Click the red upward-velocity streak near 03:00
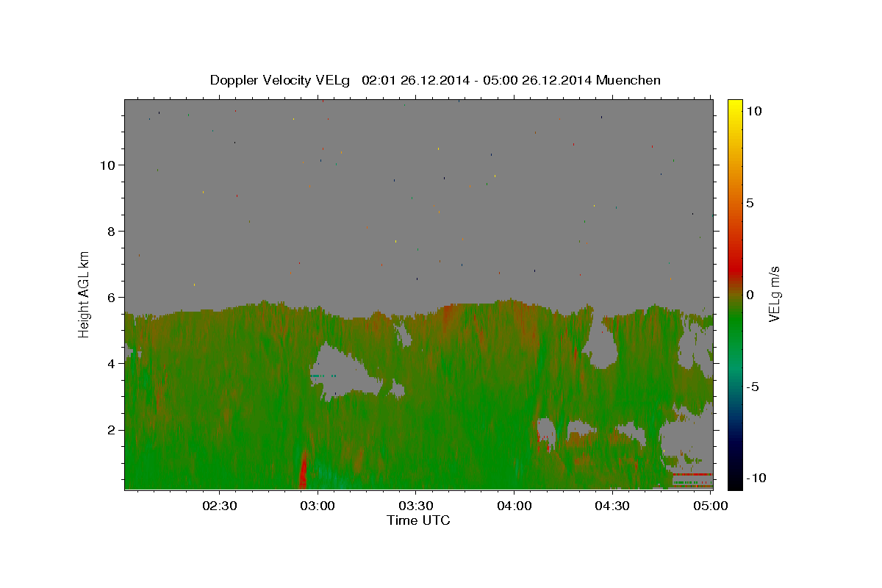Viewport: 882px width, 588px height. tap(303, 470)
